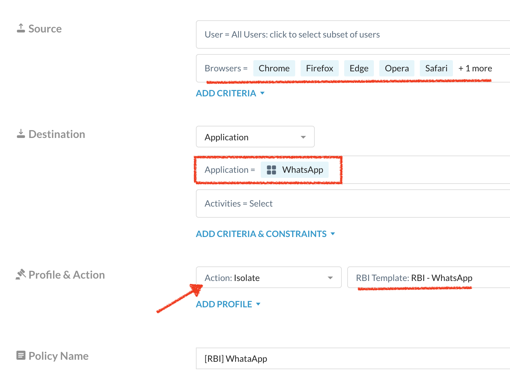Click the 'Application =' label
The image size is (510, 378).
point(230,170)
